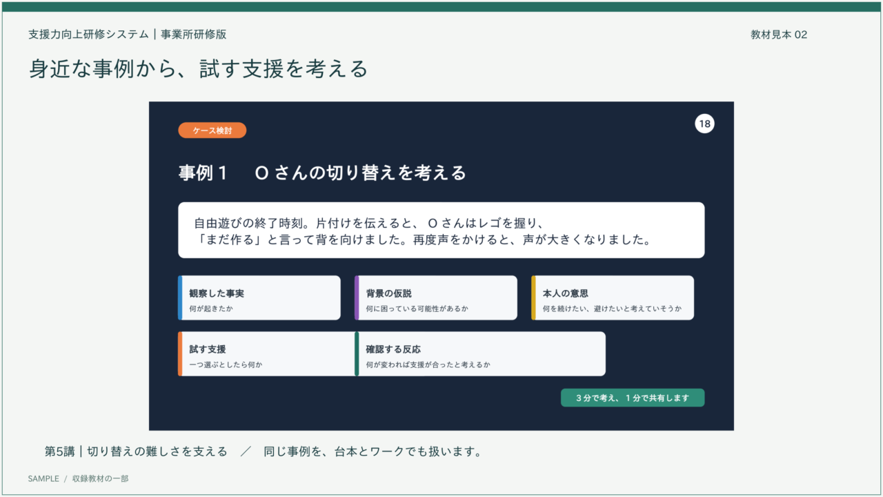Click the 教材見本 02 label
Image resolution: width=883 pixels, height=497 pixels.
tap(779, 35)
